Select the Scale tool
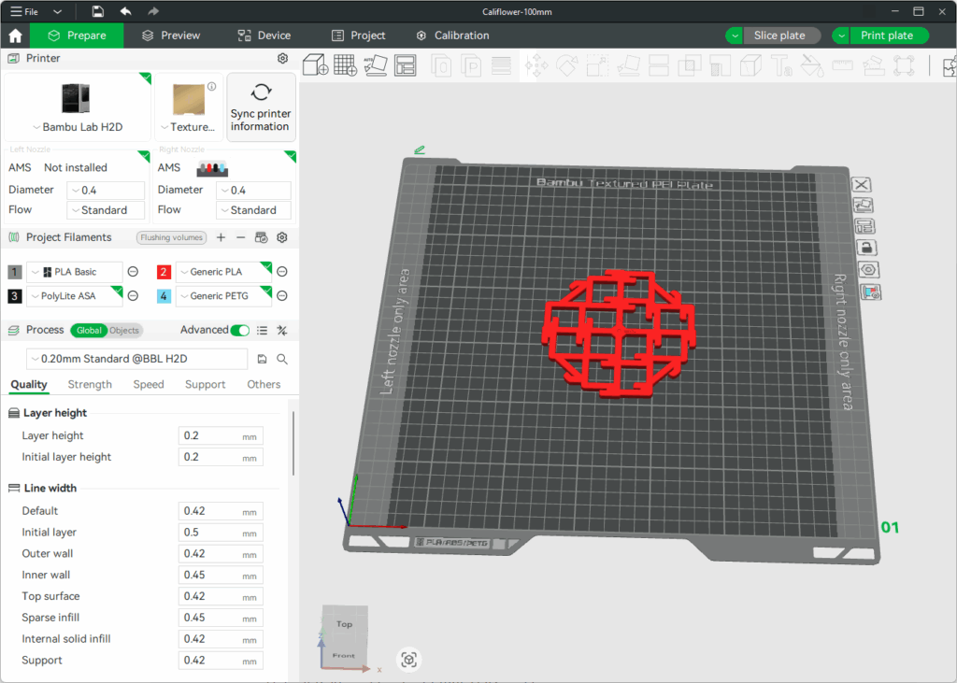This screenshot has height=683, width=957. [595, 65]
